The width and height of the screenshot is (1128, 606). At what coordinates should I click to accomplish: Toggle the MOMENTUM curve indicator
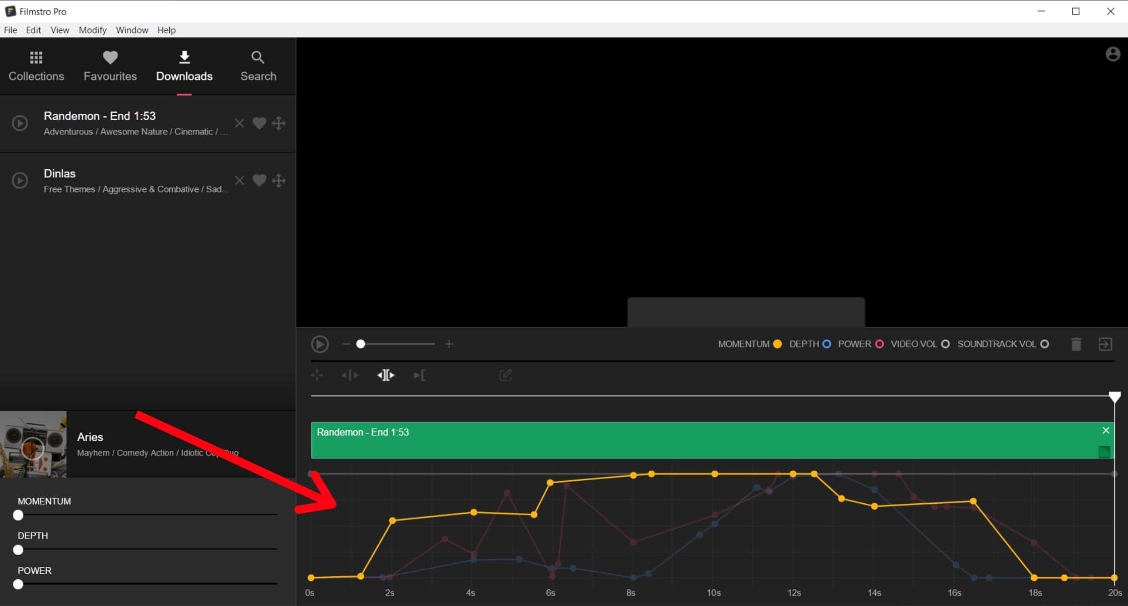point(777,344)
